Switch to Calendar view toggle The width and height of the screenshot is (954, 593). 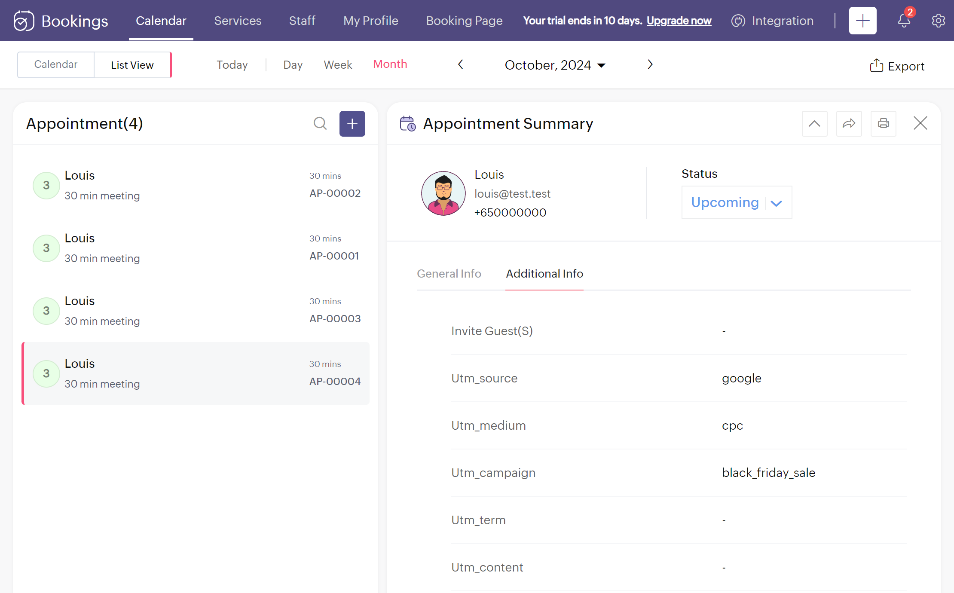(56, 64)
